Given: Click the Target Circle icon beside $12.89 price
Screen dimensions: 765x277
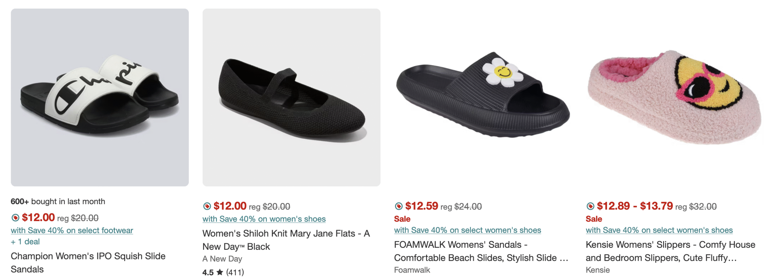Looking at the screenshot, I should tap(590, 206).
